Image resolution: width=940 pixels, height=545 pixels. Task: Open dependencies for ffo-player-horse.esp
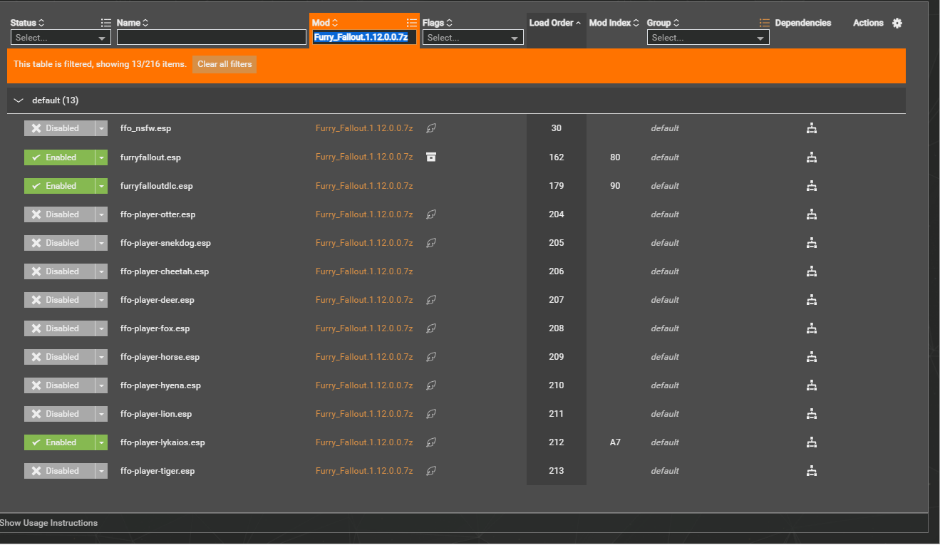pyautogui.click(x=811, y=357)
